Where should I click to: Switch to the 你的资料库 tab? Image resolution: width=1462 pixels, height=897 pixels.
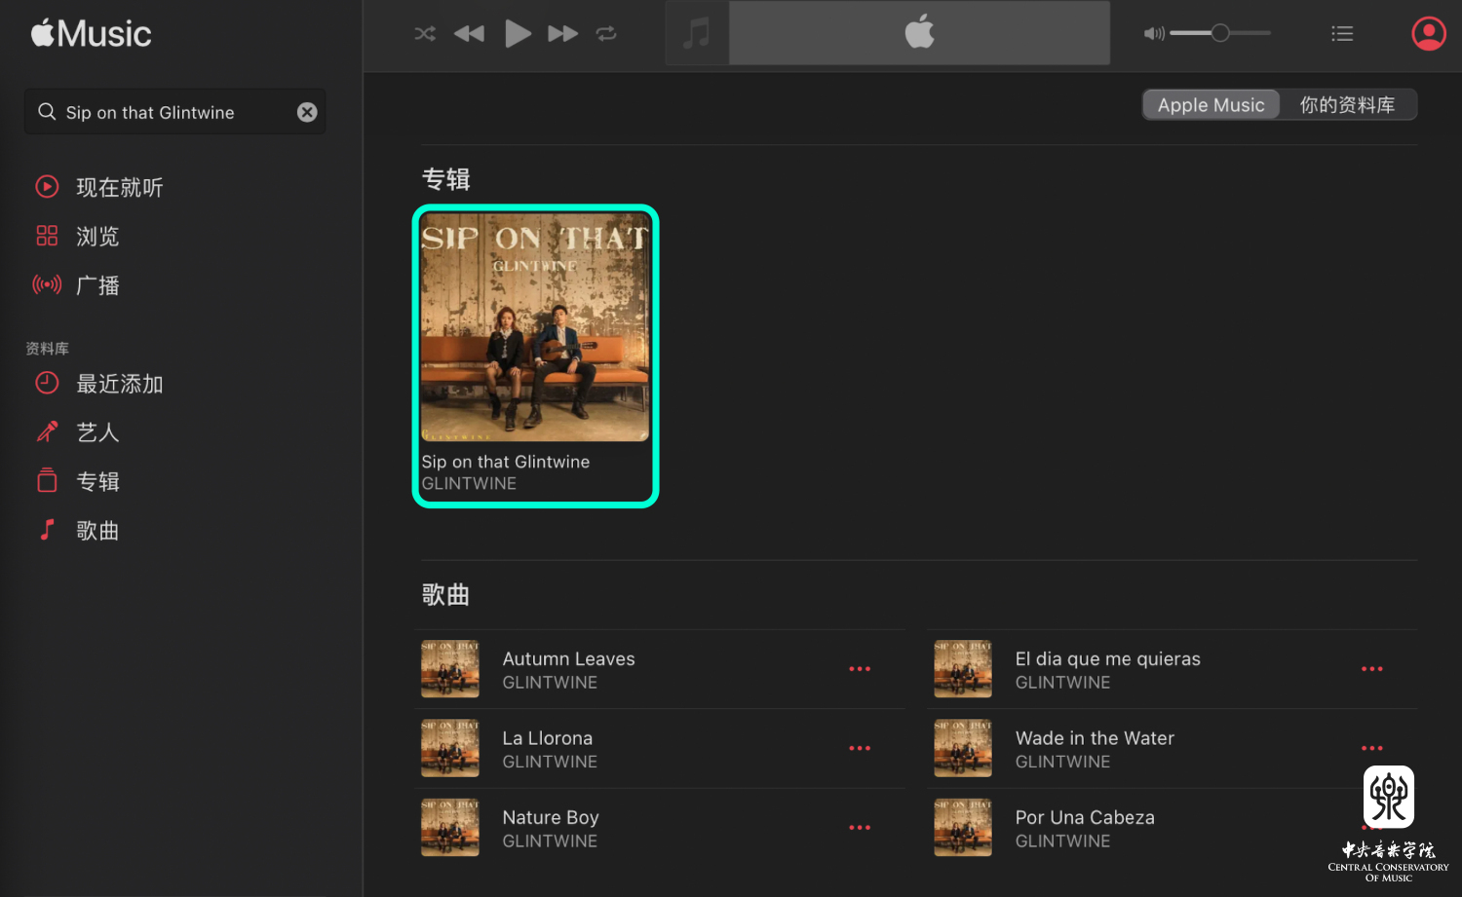(1347, 105)
